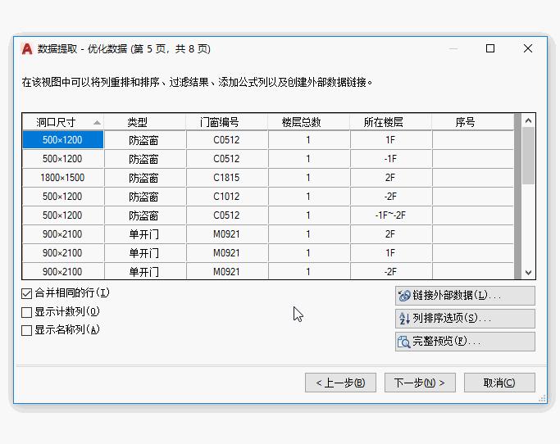560x444 pixels.
Task: Click the 类型 column header
Action: click(145, 122)
